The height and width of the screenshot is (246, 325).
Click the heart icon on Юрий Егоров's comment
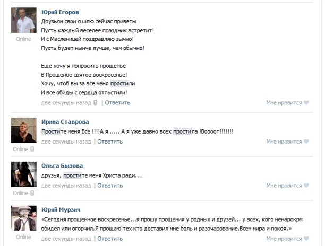coord(306,103)
